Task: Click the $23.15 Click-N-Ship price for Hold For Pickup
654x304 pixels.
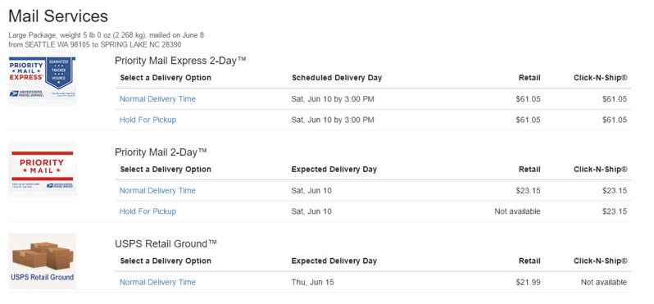Action: point(615,211)
